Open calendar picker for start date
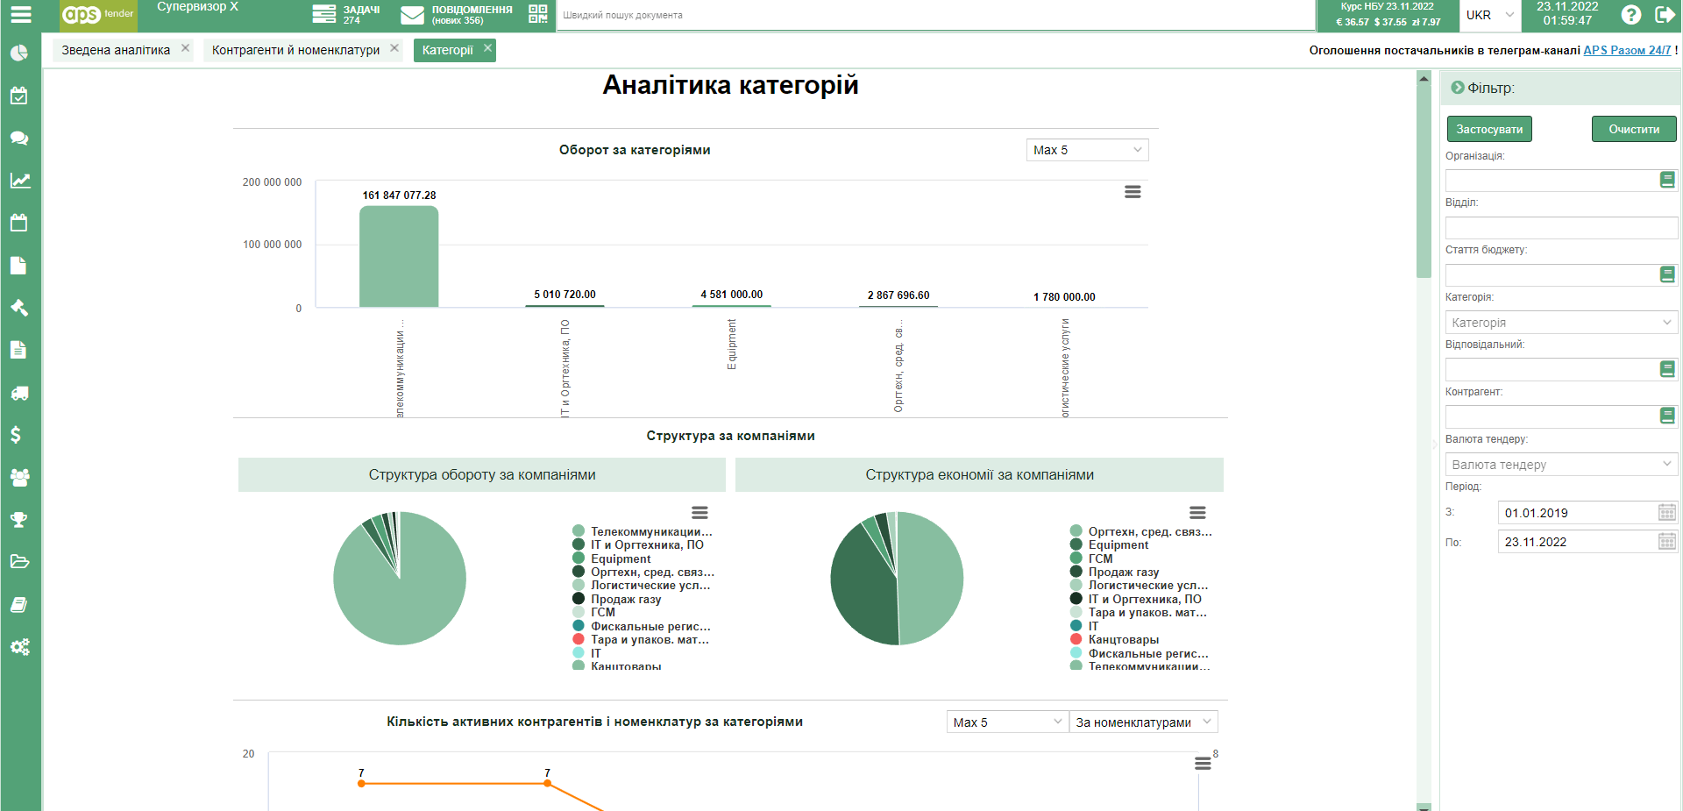 pos(1667,512)
